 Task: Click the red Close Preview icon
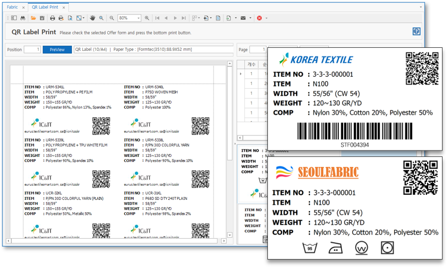pos(259,18)
